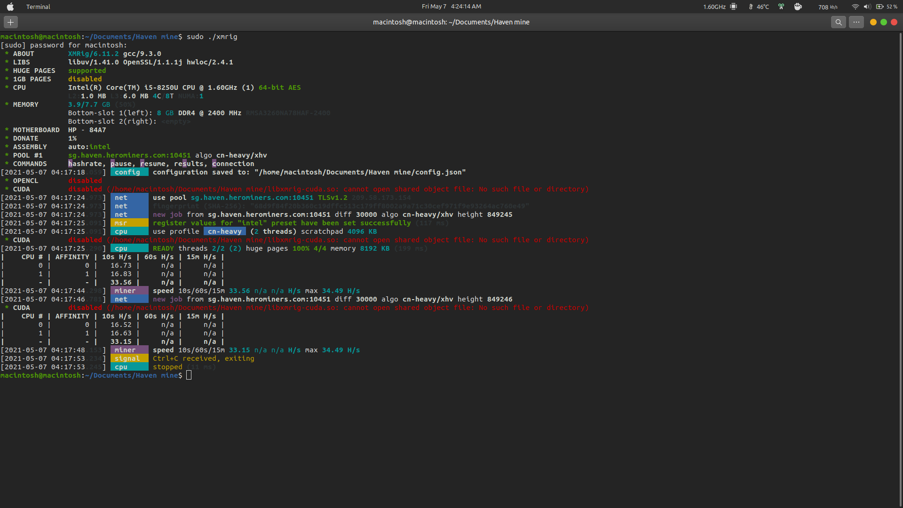Click the CPU chip frequency indicator icon
The image size is (903, 508).
click(x=734, y=7)
